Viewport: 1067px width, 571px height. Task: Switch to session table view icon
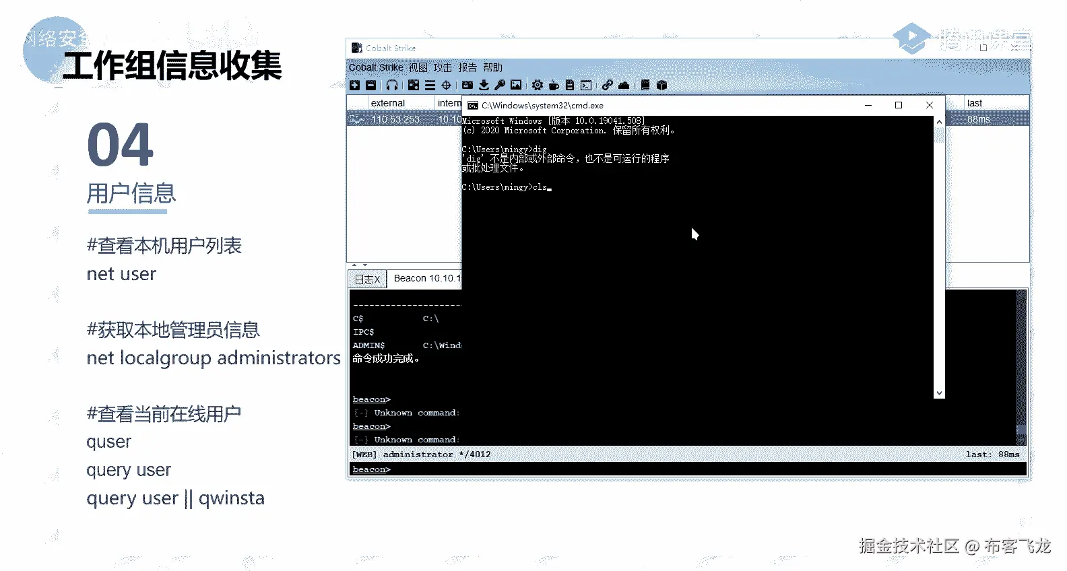430,85
